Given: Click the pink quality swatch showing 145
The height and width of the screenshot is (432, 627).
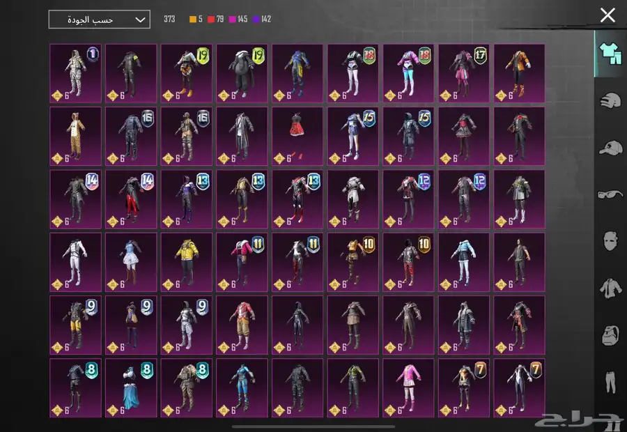Looking at the screenshot, I should [232, 20].
